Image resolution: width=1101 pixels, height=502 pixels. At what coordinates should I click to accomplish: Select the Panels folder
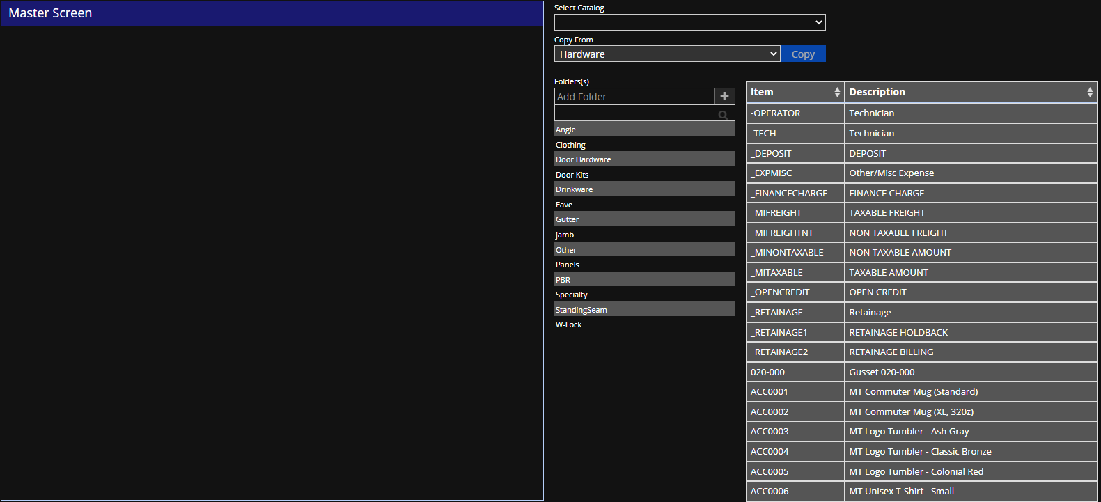(x=645, y=265)
